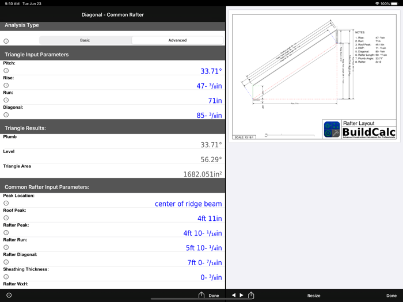Edit the Pitch value 33.71°
Screen dimensions: 403x302
[211, 71]
